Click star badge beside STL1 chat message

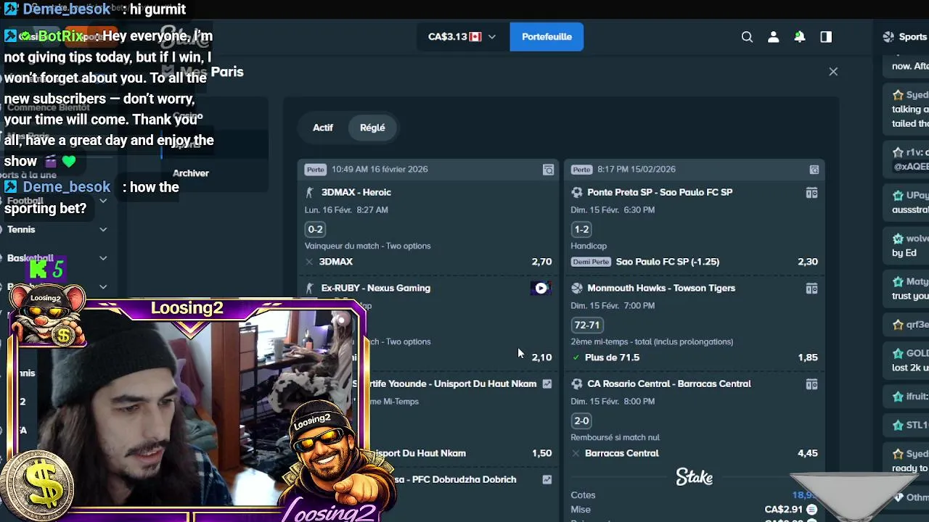pyautogui.click(x=898, y=426)
